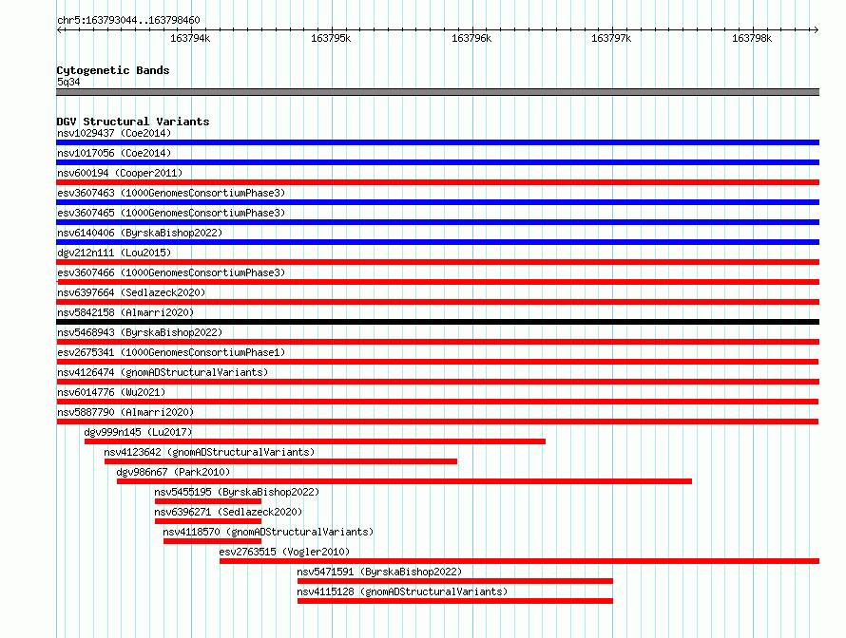
Task: Open esv2763515 (Vogler2010) variant
Action: [x=284, y=552]
